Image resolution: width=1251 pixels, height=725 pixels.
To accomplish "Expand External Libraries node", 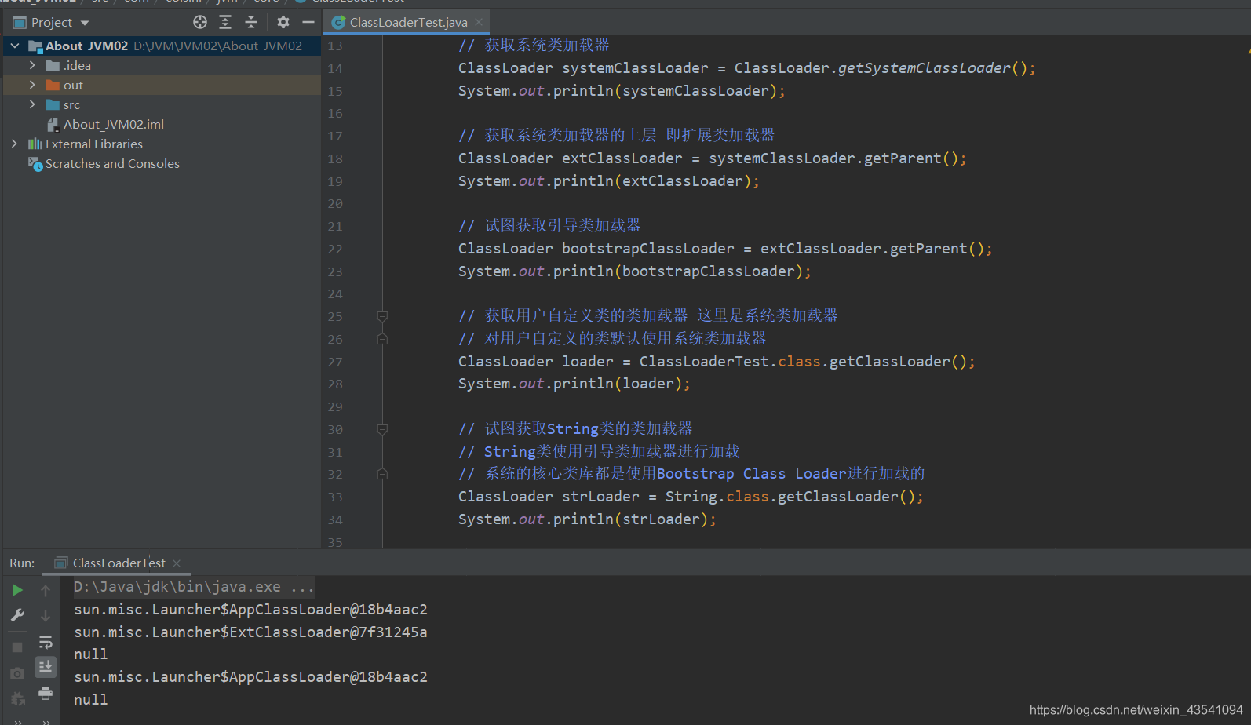I will pos(15,144).
